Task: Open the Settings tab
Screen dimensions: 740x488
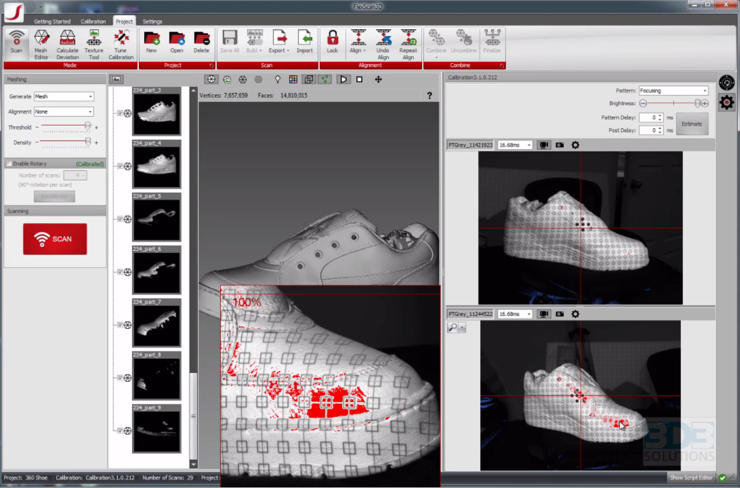Action: click(x=153, y=21)
